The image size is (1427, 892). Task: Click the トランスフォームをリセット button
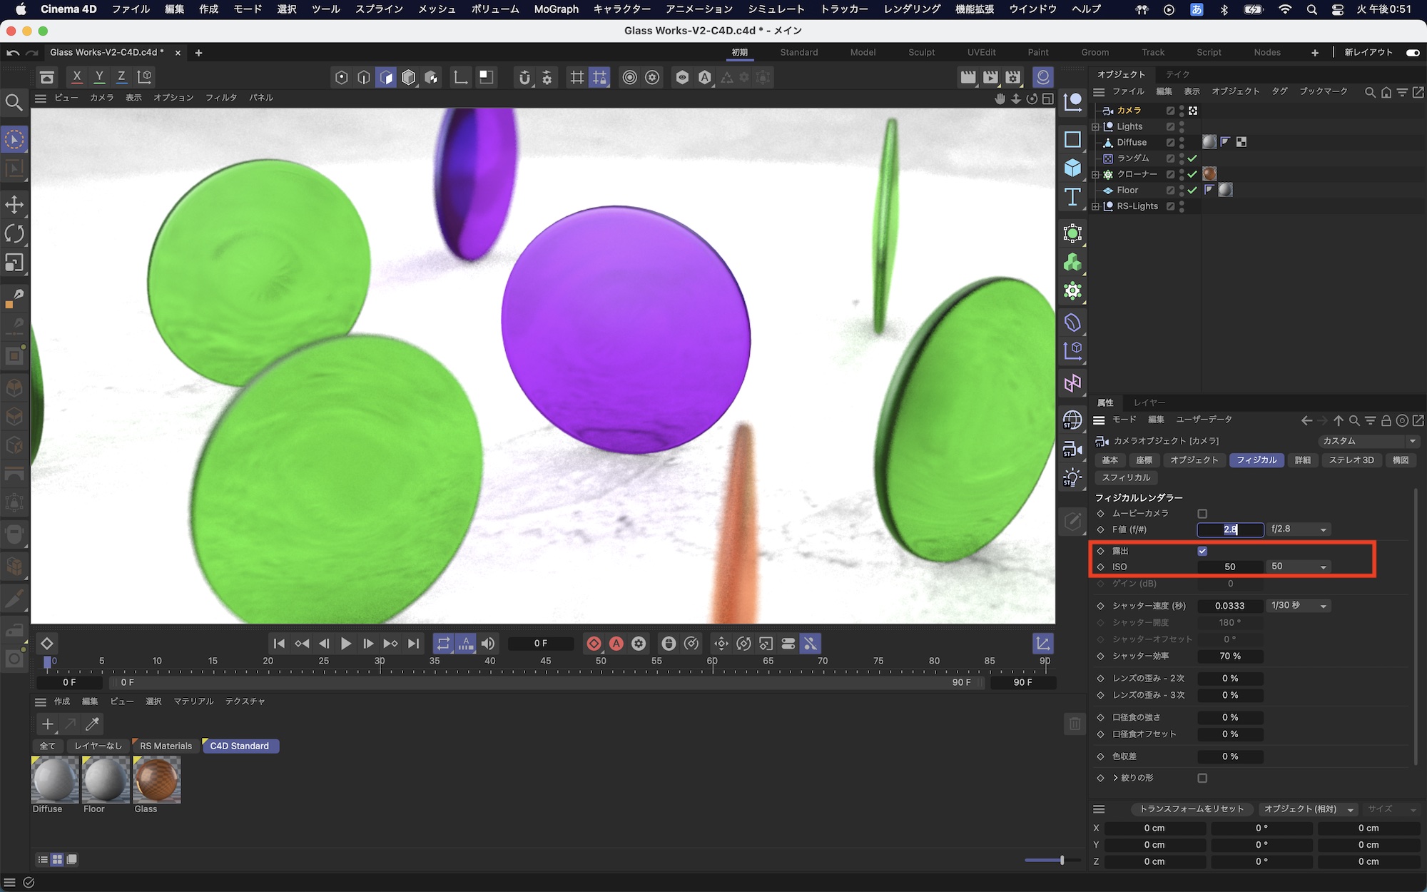[x=1191, y=809]
